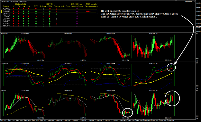Click the EURJPY purple HA/5-EMA up arrow
This screenshot has height=122, width=201.
pyautogui.click(x=77, y=24)
